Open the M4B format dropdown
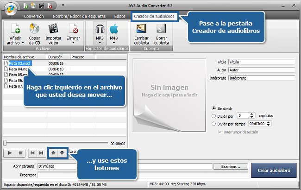The image size is (301, 190). pyautogui.click(x=114, y=41)
